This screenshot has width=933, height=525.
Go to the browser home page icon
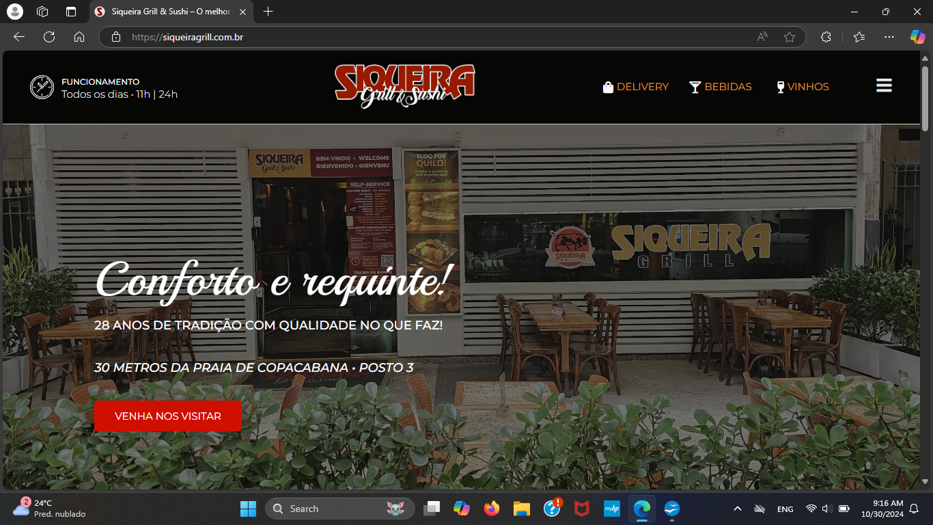click(x=79, y=37)
